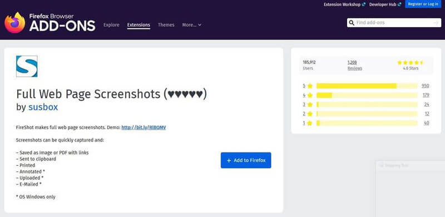Open the Developer Hub link

385,4
